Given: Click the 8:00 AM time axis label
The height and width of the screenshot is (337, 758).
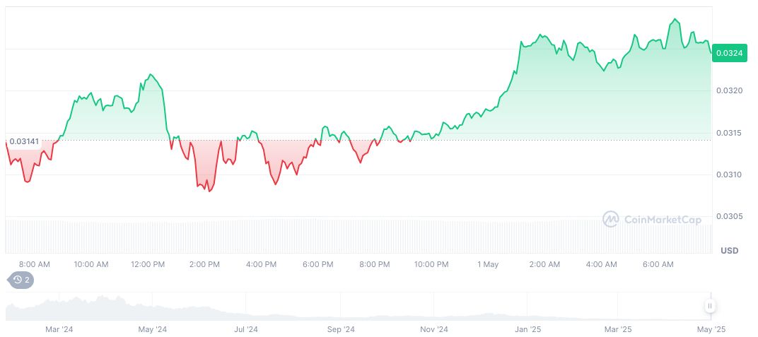Looking at the screenshot, I should (35, 264).
